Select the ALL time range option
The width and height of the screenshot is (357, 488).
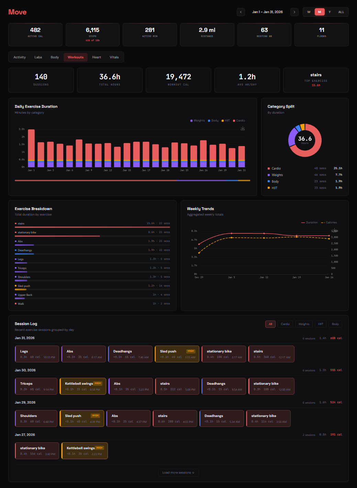click(x=341, y=12)
